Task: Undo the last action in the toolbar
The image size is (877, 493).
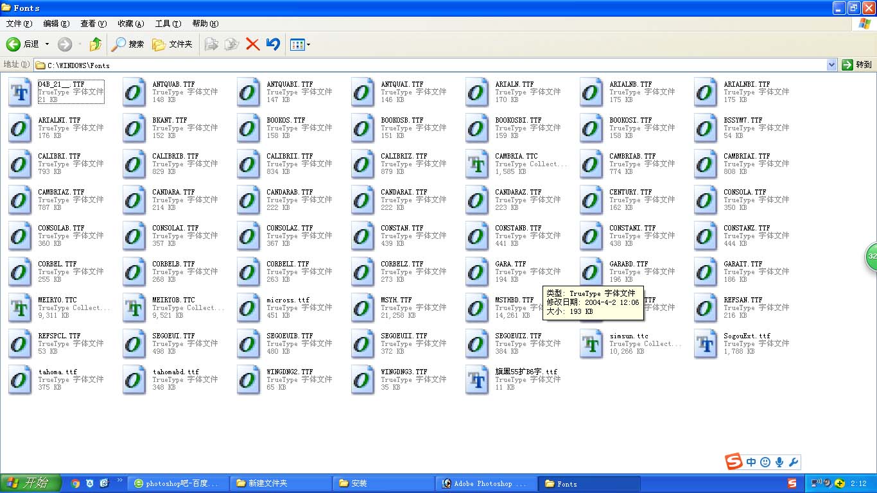Action: [x=273, y=44]
